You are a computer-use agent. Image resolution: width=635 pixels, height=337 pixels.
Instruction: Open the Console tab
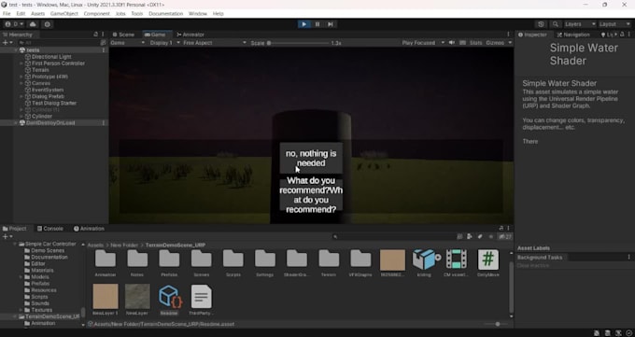(49, 229)
